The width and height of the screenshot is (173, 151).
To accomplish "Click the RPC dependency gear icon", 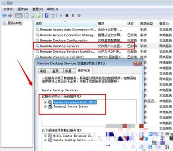I will [x=50, y=102].
